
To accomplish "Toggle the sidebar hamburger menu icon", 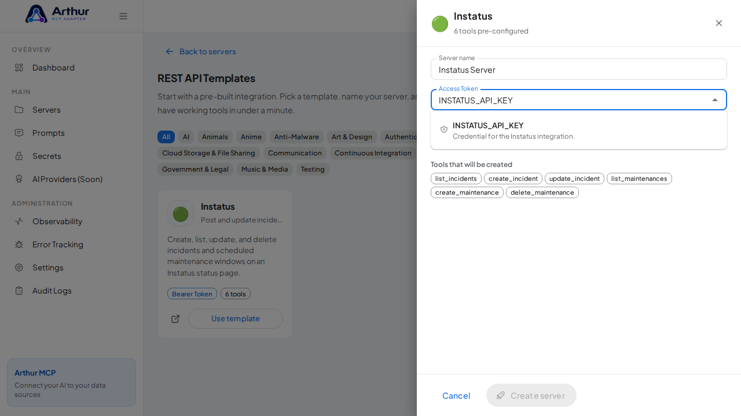I will pos(123,16).
